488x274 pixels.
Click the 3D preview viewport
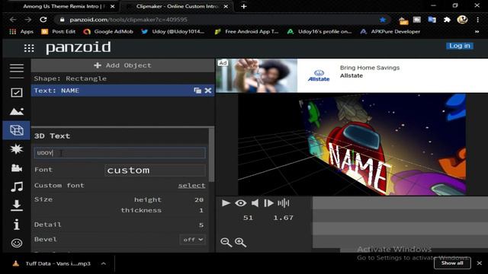[352, 145]
